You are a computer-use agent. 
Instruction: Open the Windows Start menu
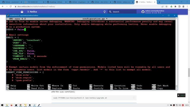click(2, 105)
